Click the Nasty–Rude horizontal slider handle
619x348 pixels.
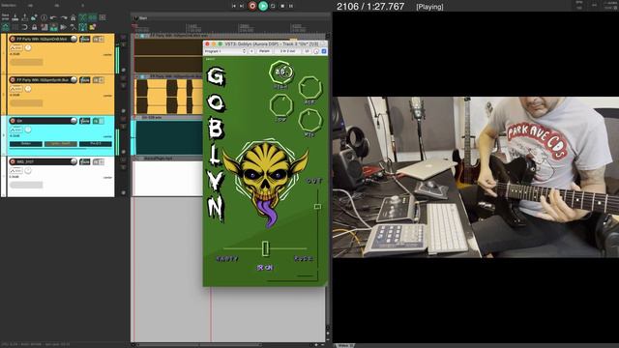(265, 248)
